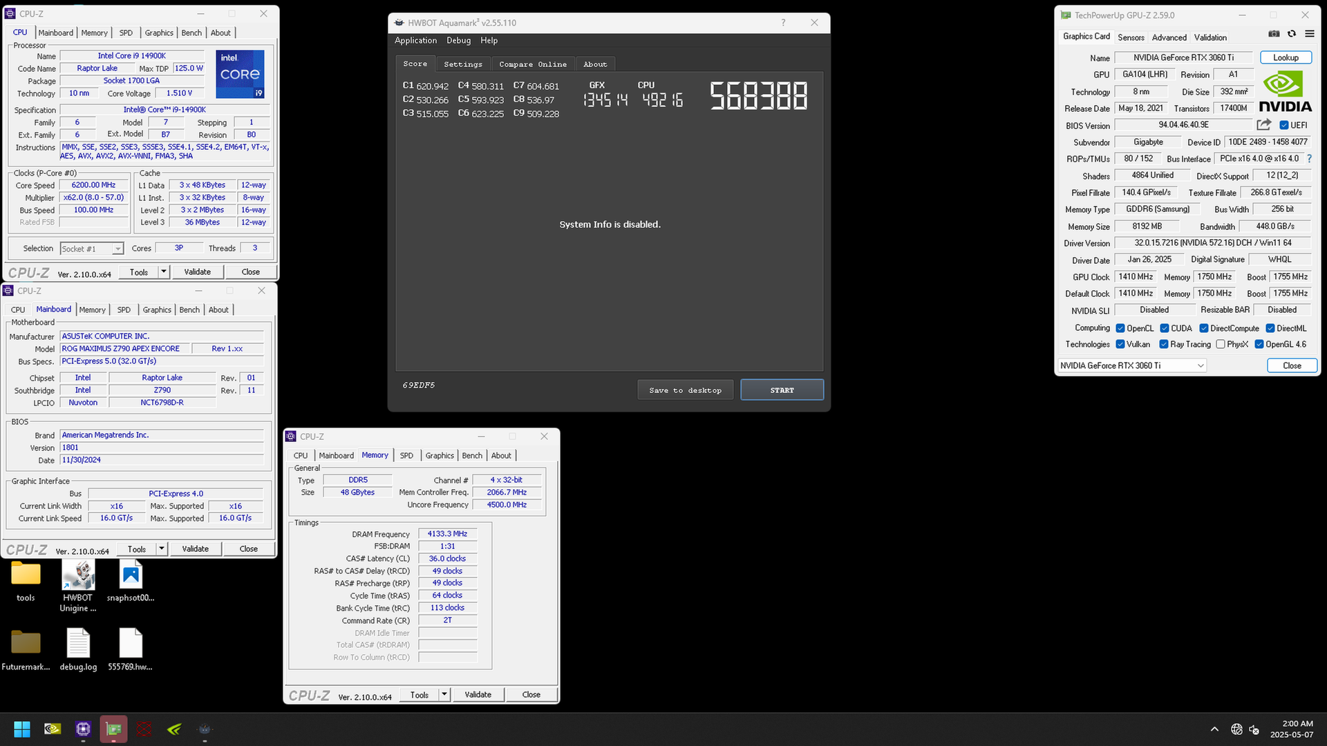The height and width of the screenshot is (746, 1327).
Task: Toggle the Vulkan checkbox
Action: pos(1120,344)
